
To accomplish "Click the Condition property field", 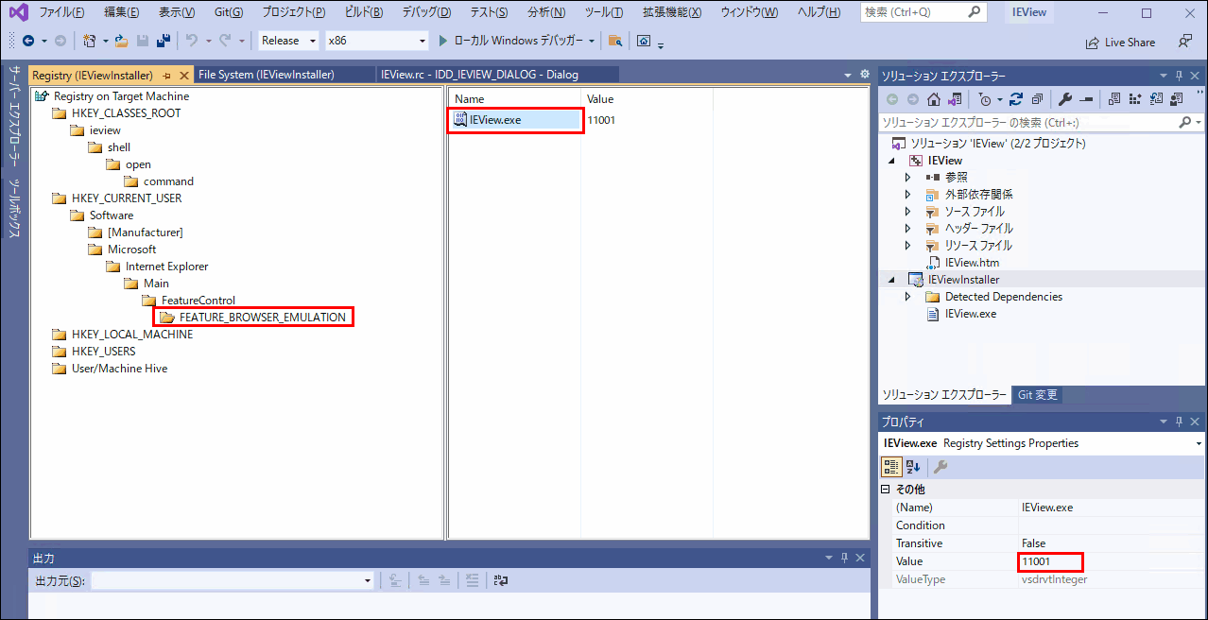I will click(1110, 525).
